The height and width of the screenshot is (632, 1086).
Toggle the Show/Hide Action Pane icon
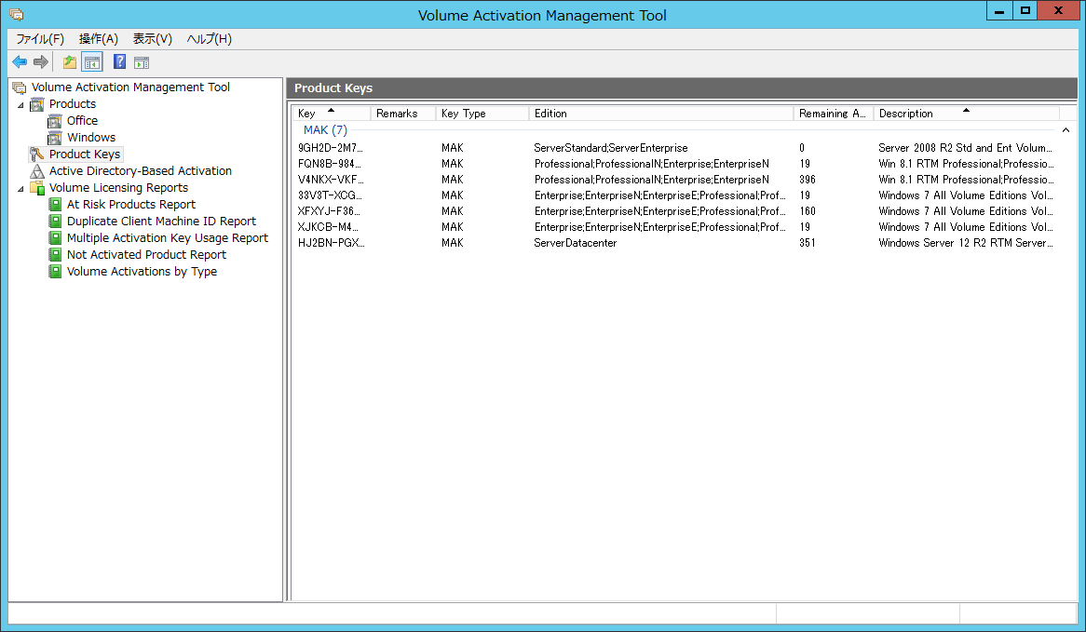[142, 62]
